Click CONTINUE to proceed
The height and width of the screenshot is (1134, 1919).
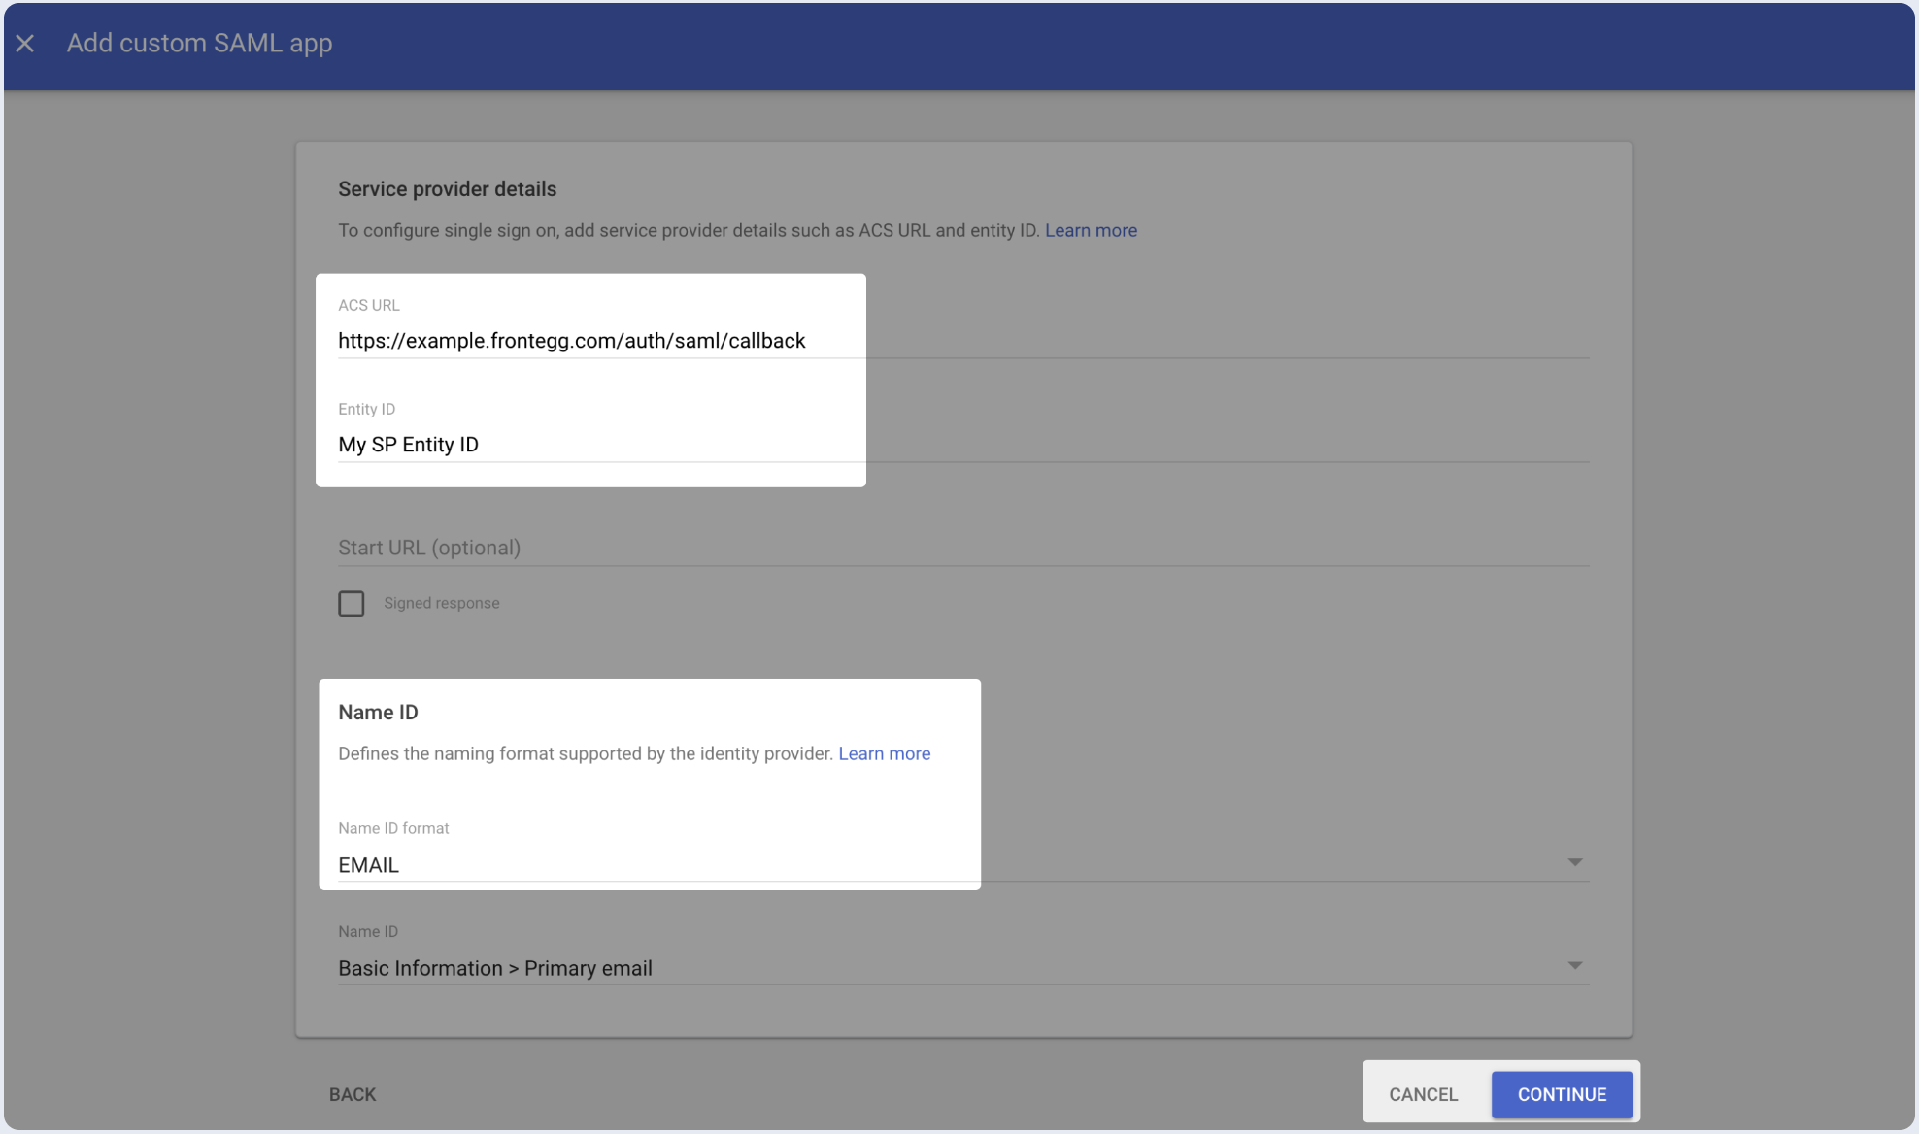[x=1562, y=1094]
